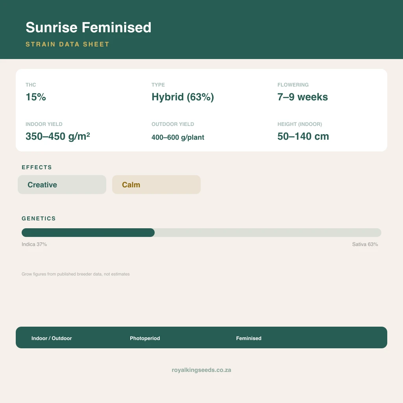Viewport: 403px width, 403px height.
Task: Select the 50–140 cm height value
Action: pyautogui.click(x=303, y=136)
